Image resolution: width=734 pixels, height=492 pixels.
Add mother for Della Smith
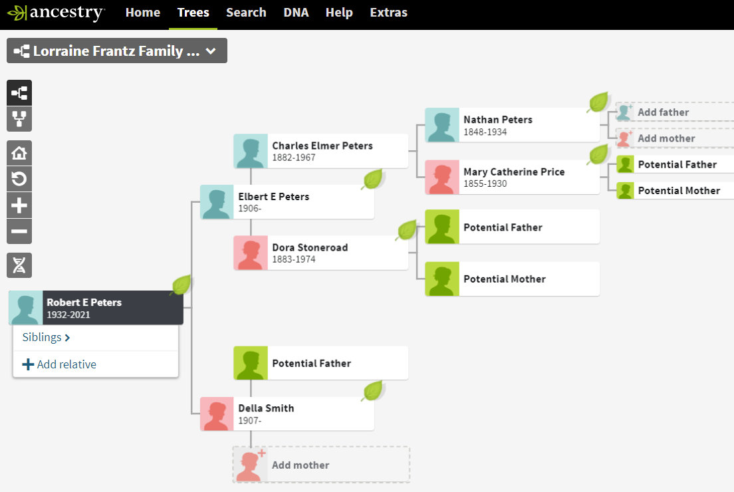coord(321,465)
